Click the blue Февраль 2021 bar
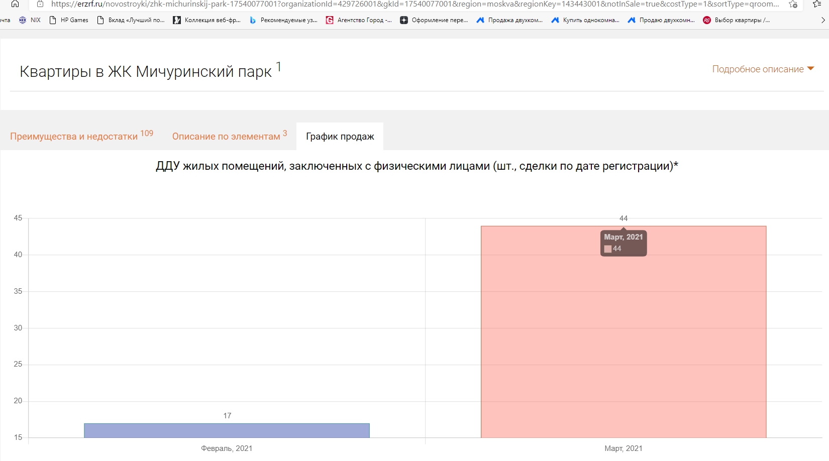Viewport: 829px width, 461px height. (x=227, y=430)
